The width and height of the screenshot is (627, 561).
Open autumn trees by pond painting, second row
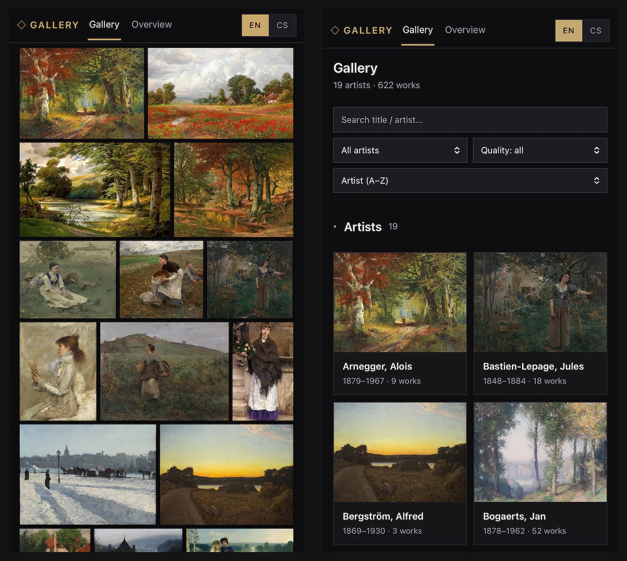click(234, 190)
